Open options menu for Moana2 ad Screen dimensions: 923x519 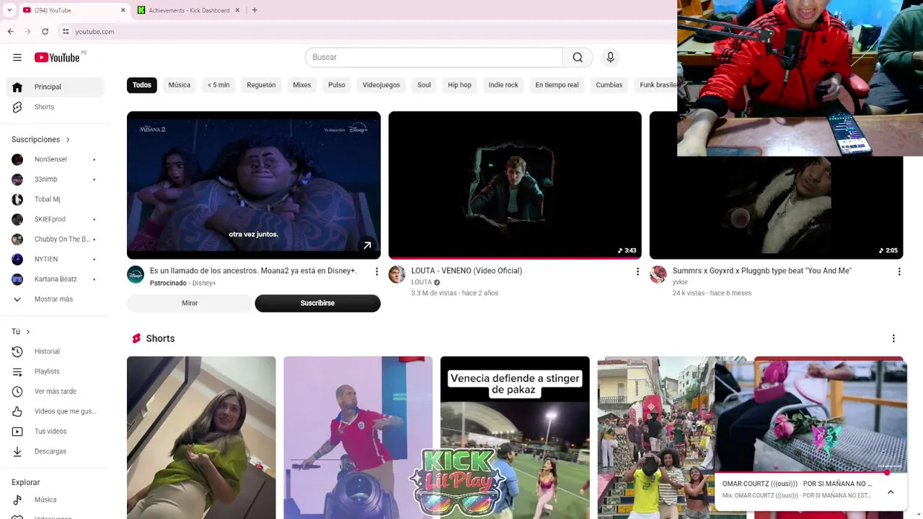pyautogui.click(x=376, y=272)
